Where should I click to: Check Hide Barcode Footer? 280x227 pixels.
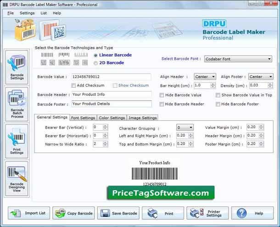tap(218, 104)
